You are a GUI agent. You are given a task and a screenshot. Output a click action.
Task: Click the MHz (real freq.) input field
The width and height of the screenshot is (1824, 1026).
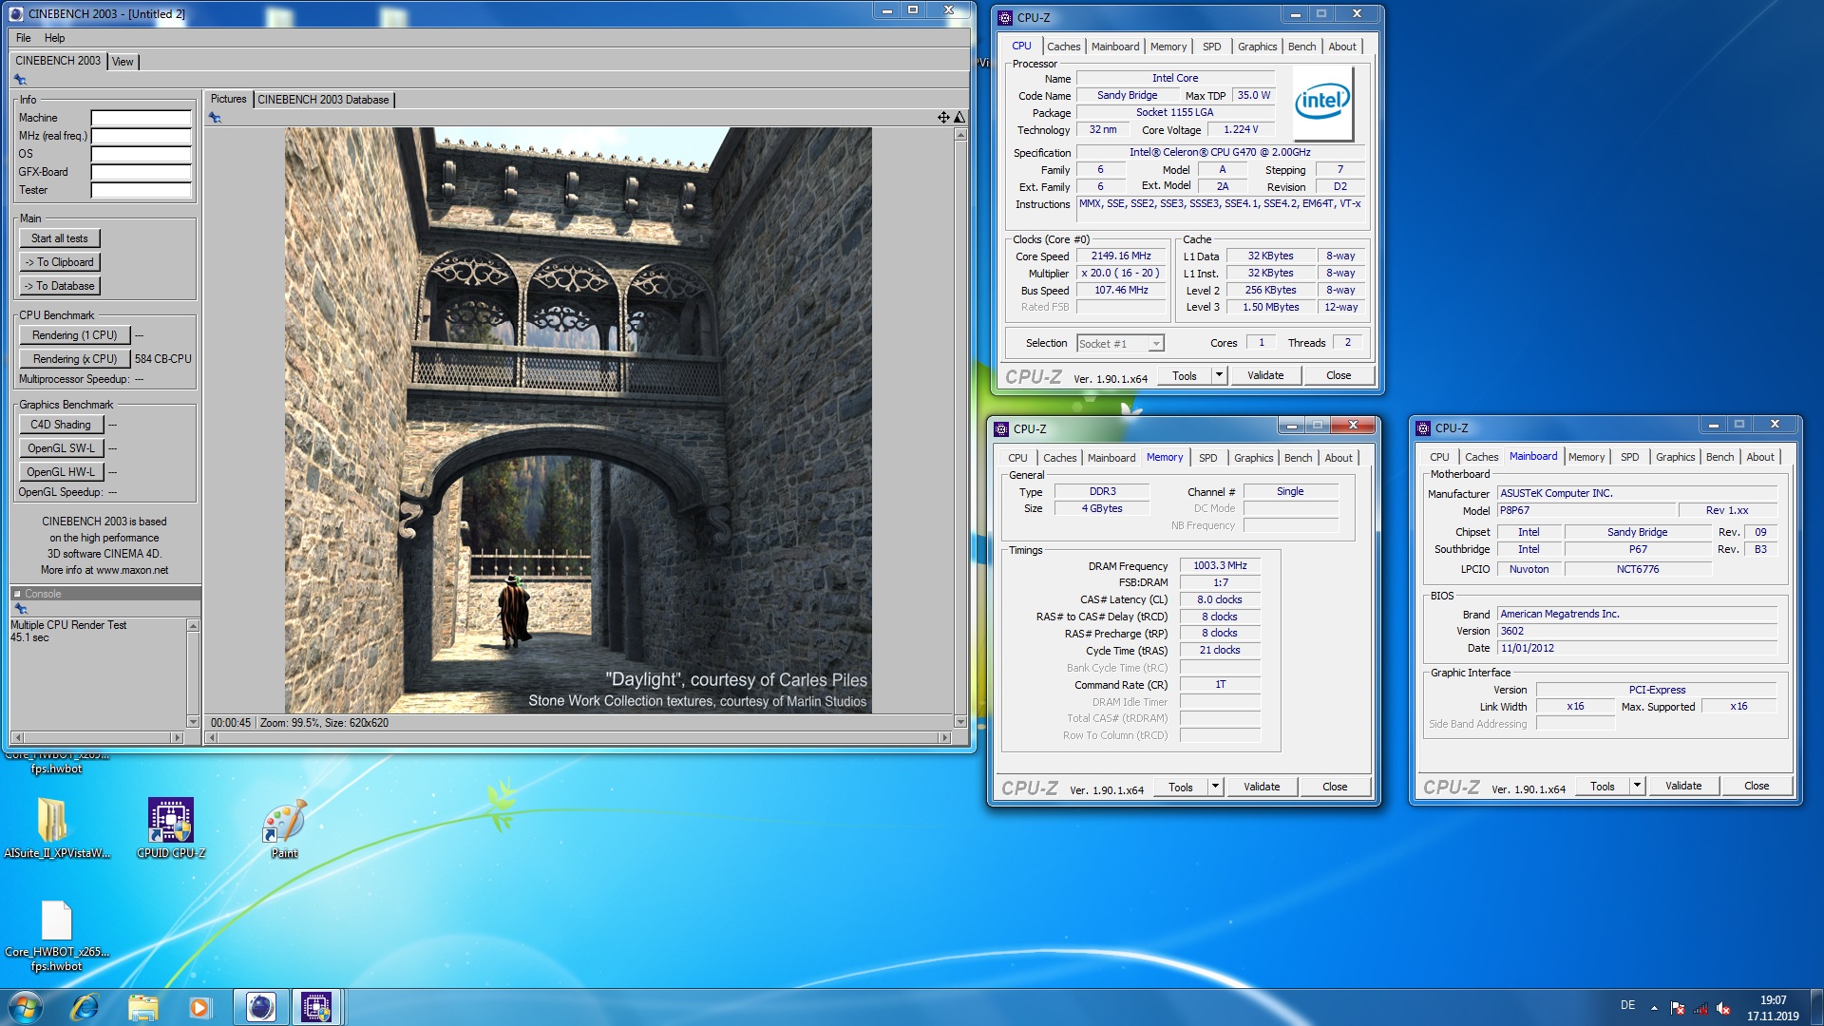(142, 136)
